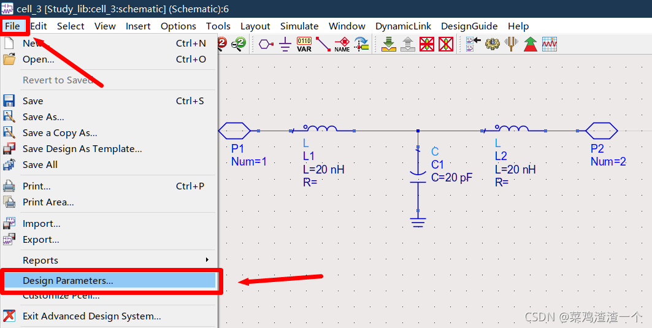The image size is (652, 328).
Task: Click the green and red arrow icon
Action: pyautogui.click(x=531, y=44)
